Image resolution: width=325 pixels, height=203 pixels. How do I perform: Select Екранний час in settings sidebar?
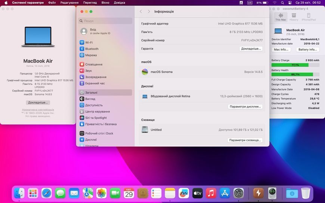pos(105,83)
